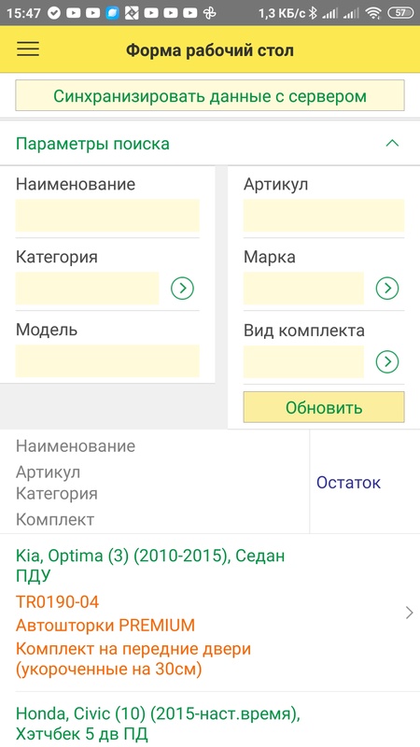The image size is (420, 747).
Task: Select the Вид комплекта field
Action: coord(303,361)
